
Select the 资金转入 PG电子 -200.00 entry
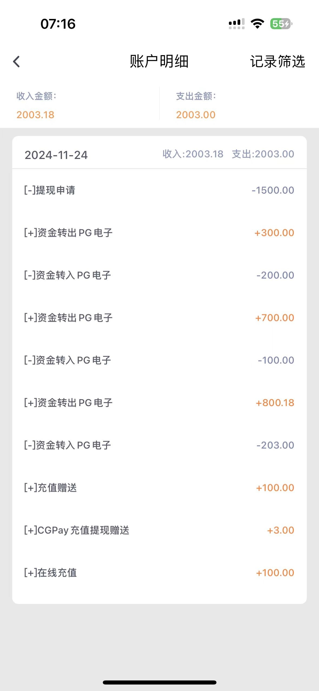[x=159, y=275]
